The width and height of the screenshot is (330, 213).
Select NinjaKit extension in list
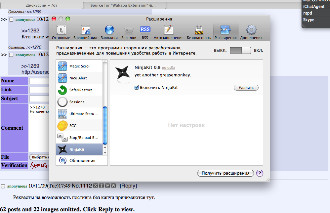click(79, 149)
